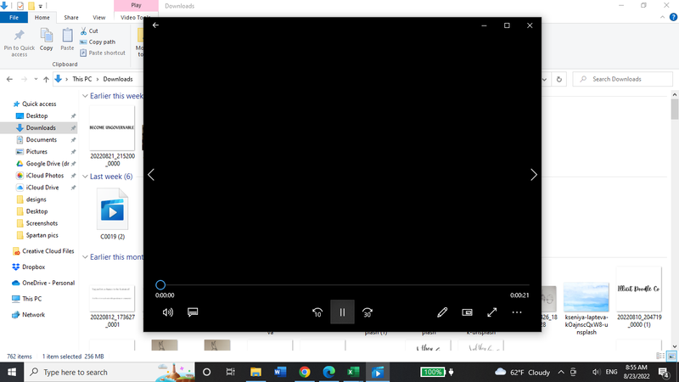Click taskbar search box
This screenshot has width=679, height=382.
point(109,372)
